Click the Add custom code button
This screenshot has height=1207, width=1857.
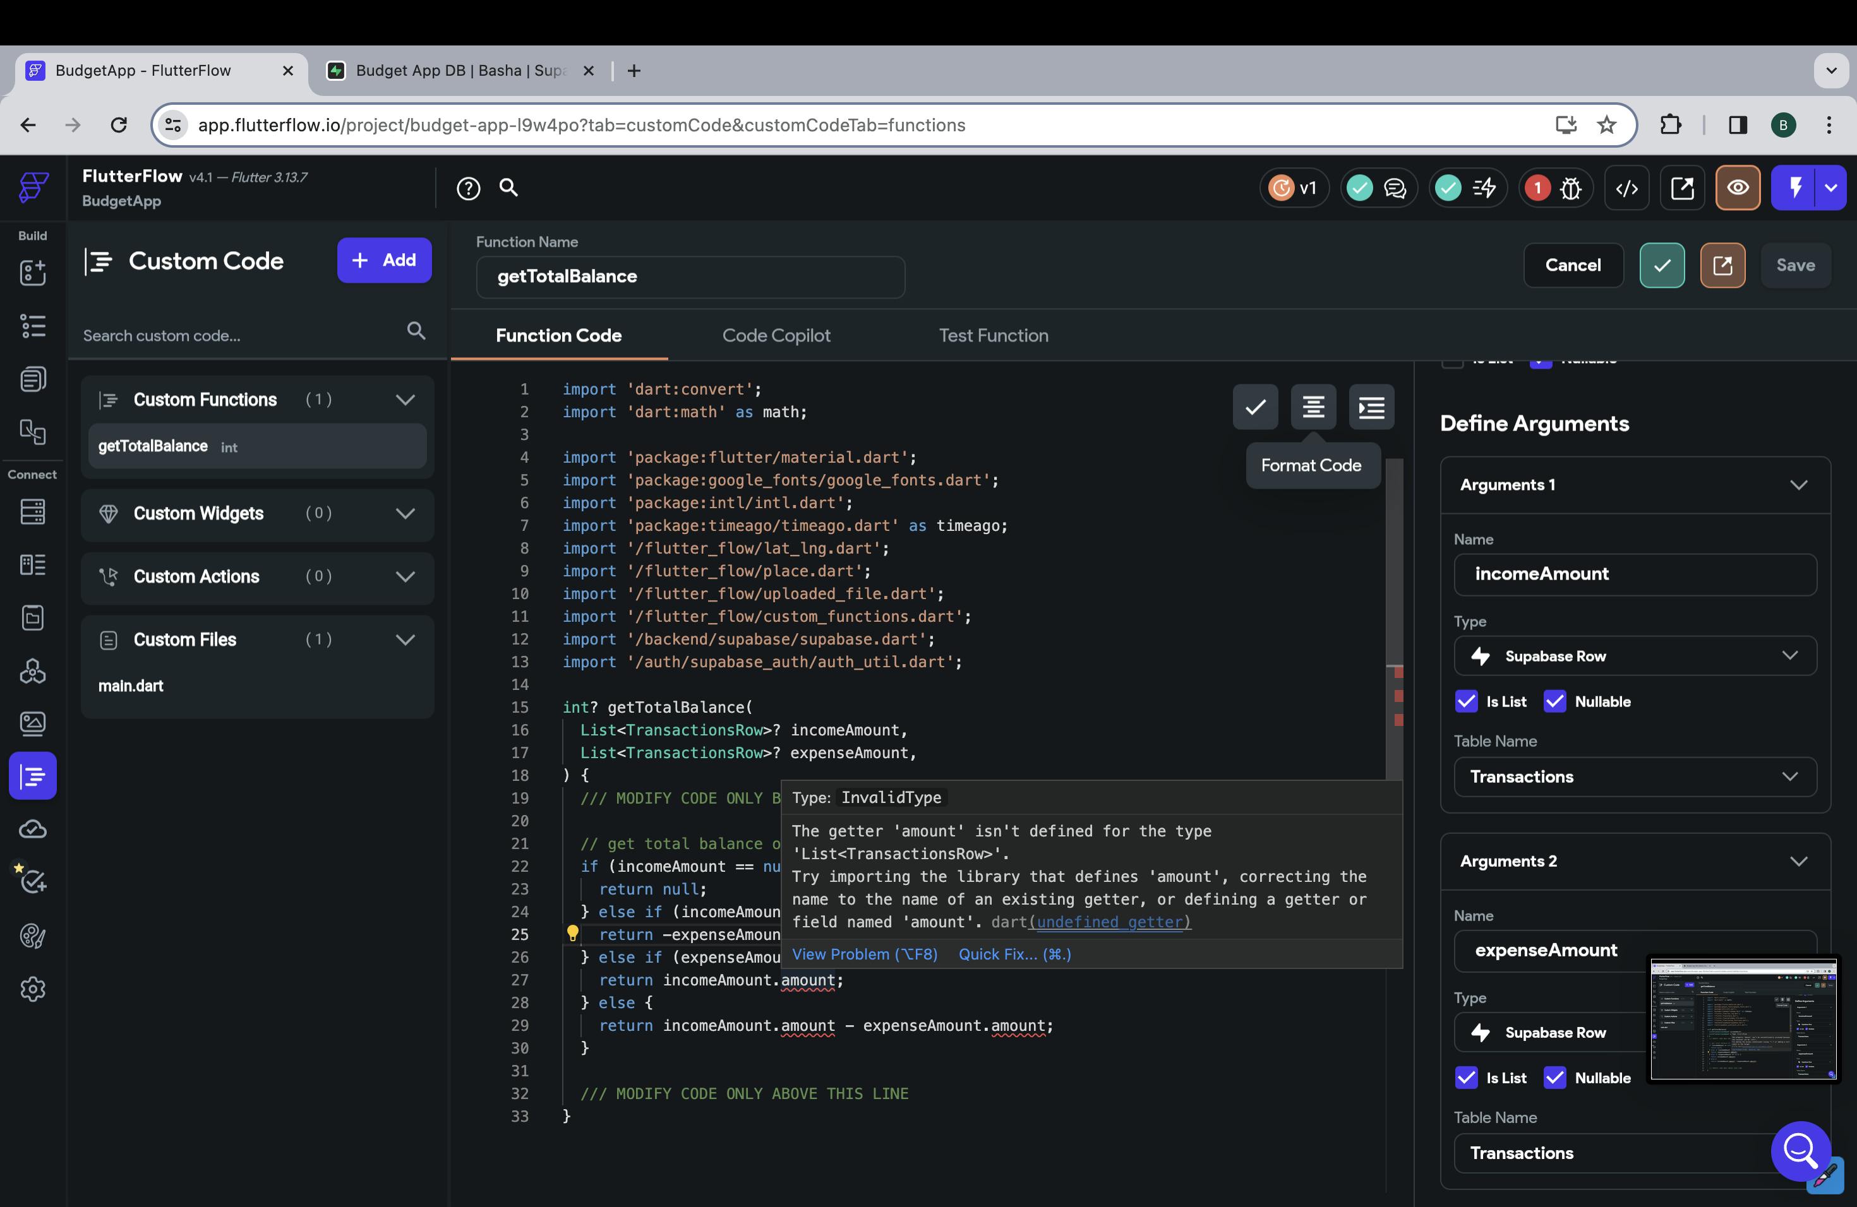pos(384,261)
